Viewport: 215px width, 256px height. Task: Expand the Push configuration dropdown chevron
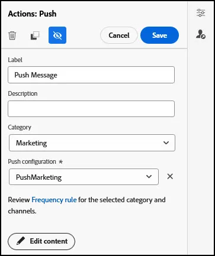click(x=149, y=177)
